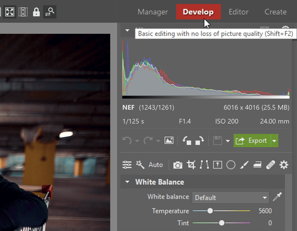Click the RGB histogram graph
The width and height of the screenshot is (297, 231).
[x=206, y=69]
